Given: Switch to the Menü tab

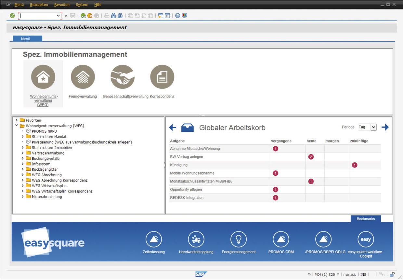Looking at the screenshot, I should click(x=27, y=38).
